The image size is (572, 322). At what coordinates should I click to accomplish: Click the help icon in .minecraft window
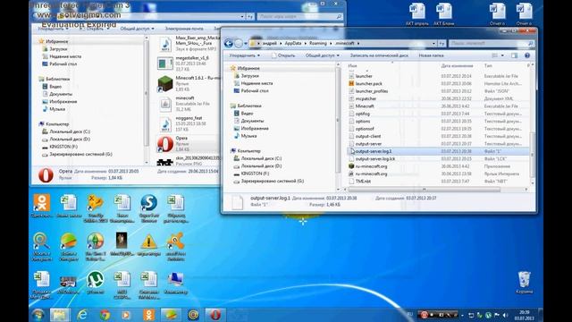coord(527,55)
